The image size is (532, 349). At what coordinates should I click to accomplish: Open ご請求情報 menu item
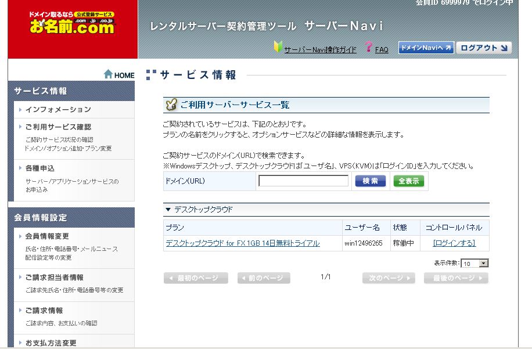[x=44, y=310]
